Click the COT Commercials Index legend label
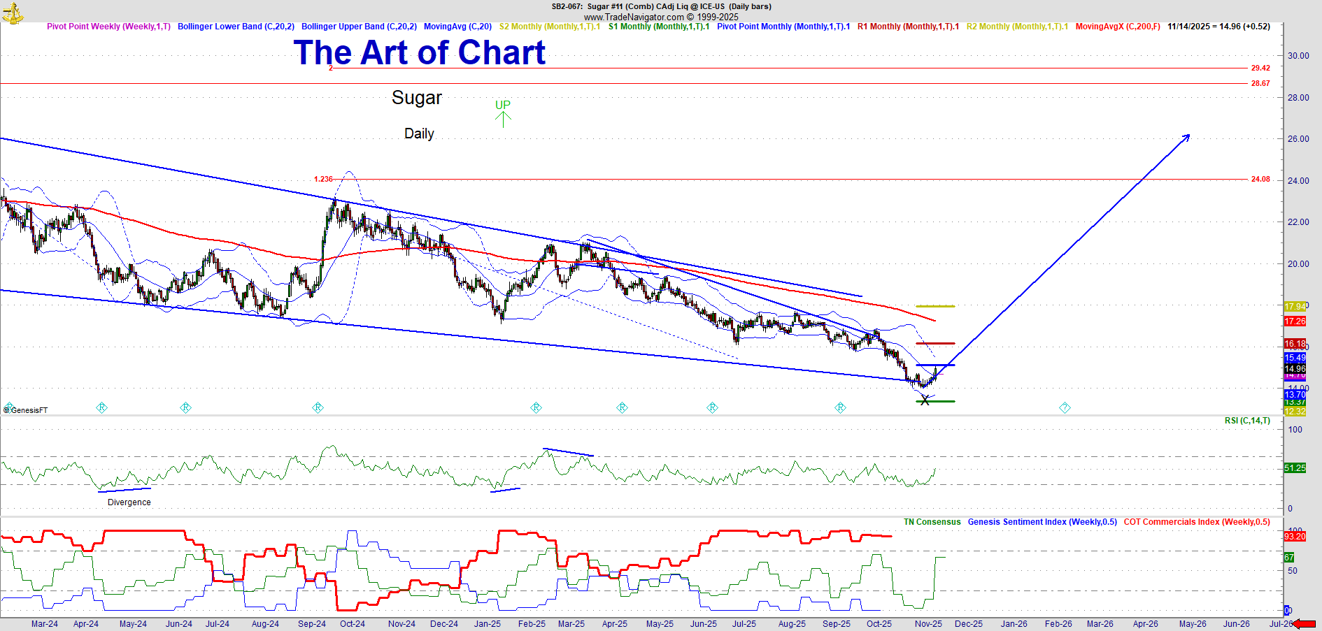Image resolution: width=1322 pixels, height=631 pixels. [x=1197, y=522]
